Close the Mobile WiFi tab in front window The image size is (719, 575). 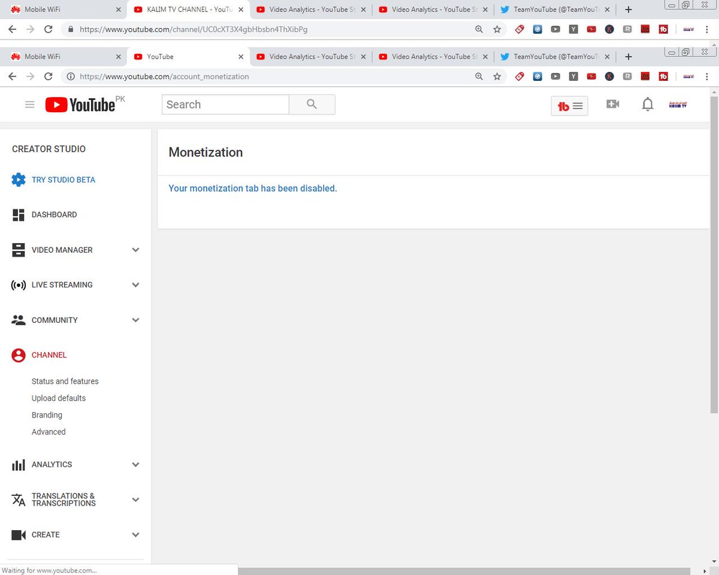[x=119, y=57]
